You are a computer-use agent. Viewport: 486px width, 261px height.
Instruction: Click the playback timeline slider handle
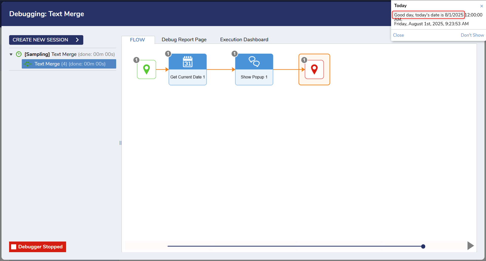[423, 246]
